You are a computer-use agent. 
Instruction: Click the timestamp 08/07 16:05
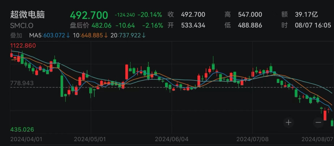[313, 26]
